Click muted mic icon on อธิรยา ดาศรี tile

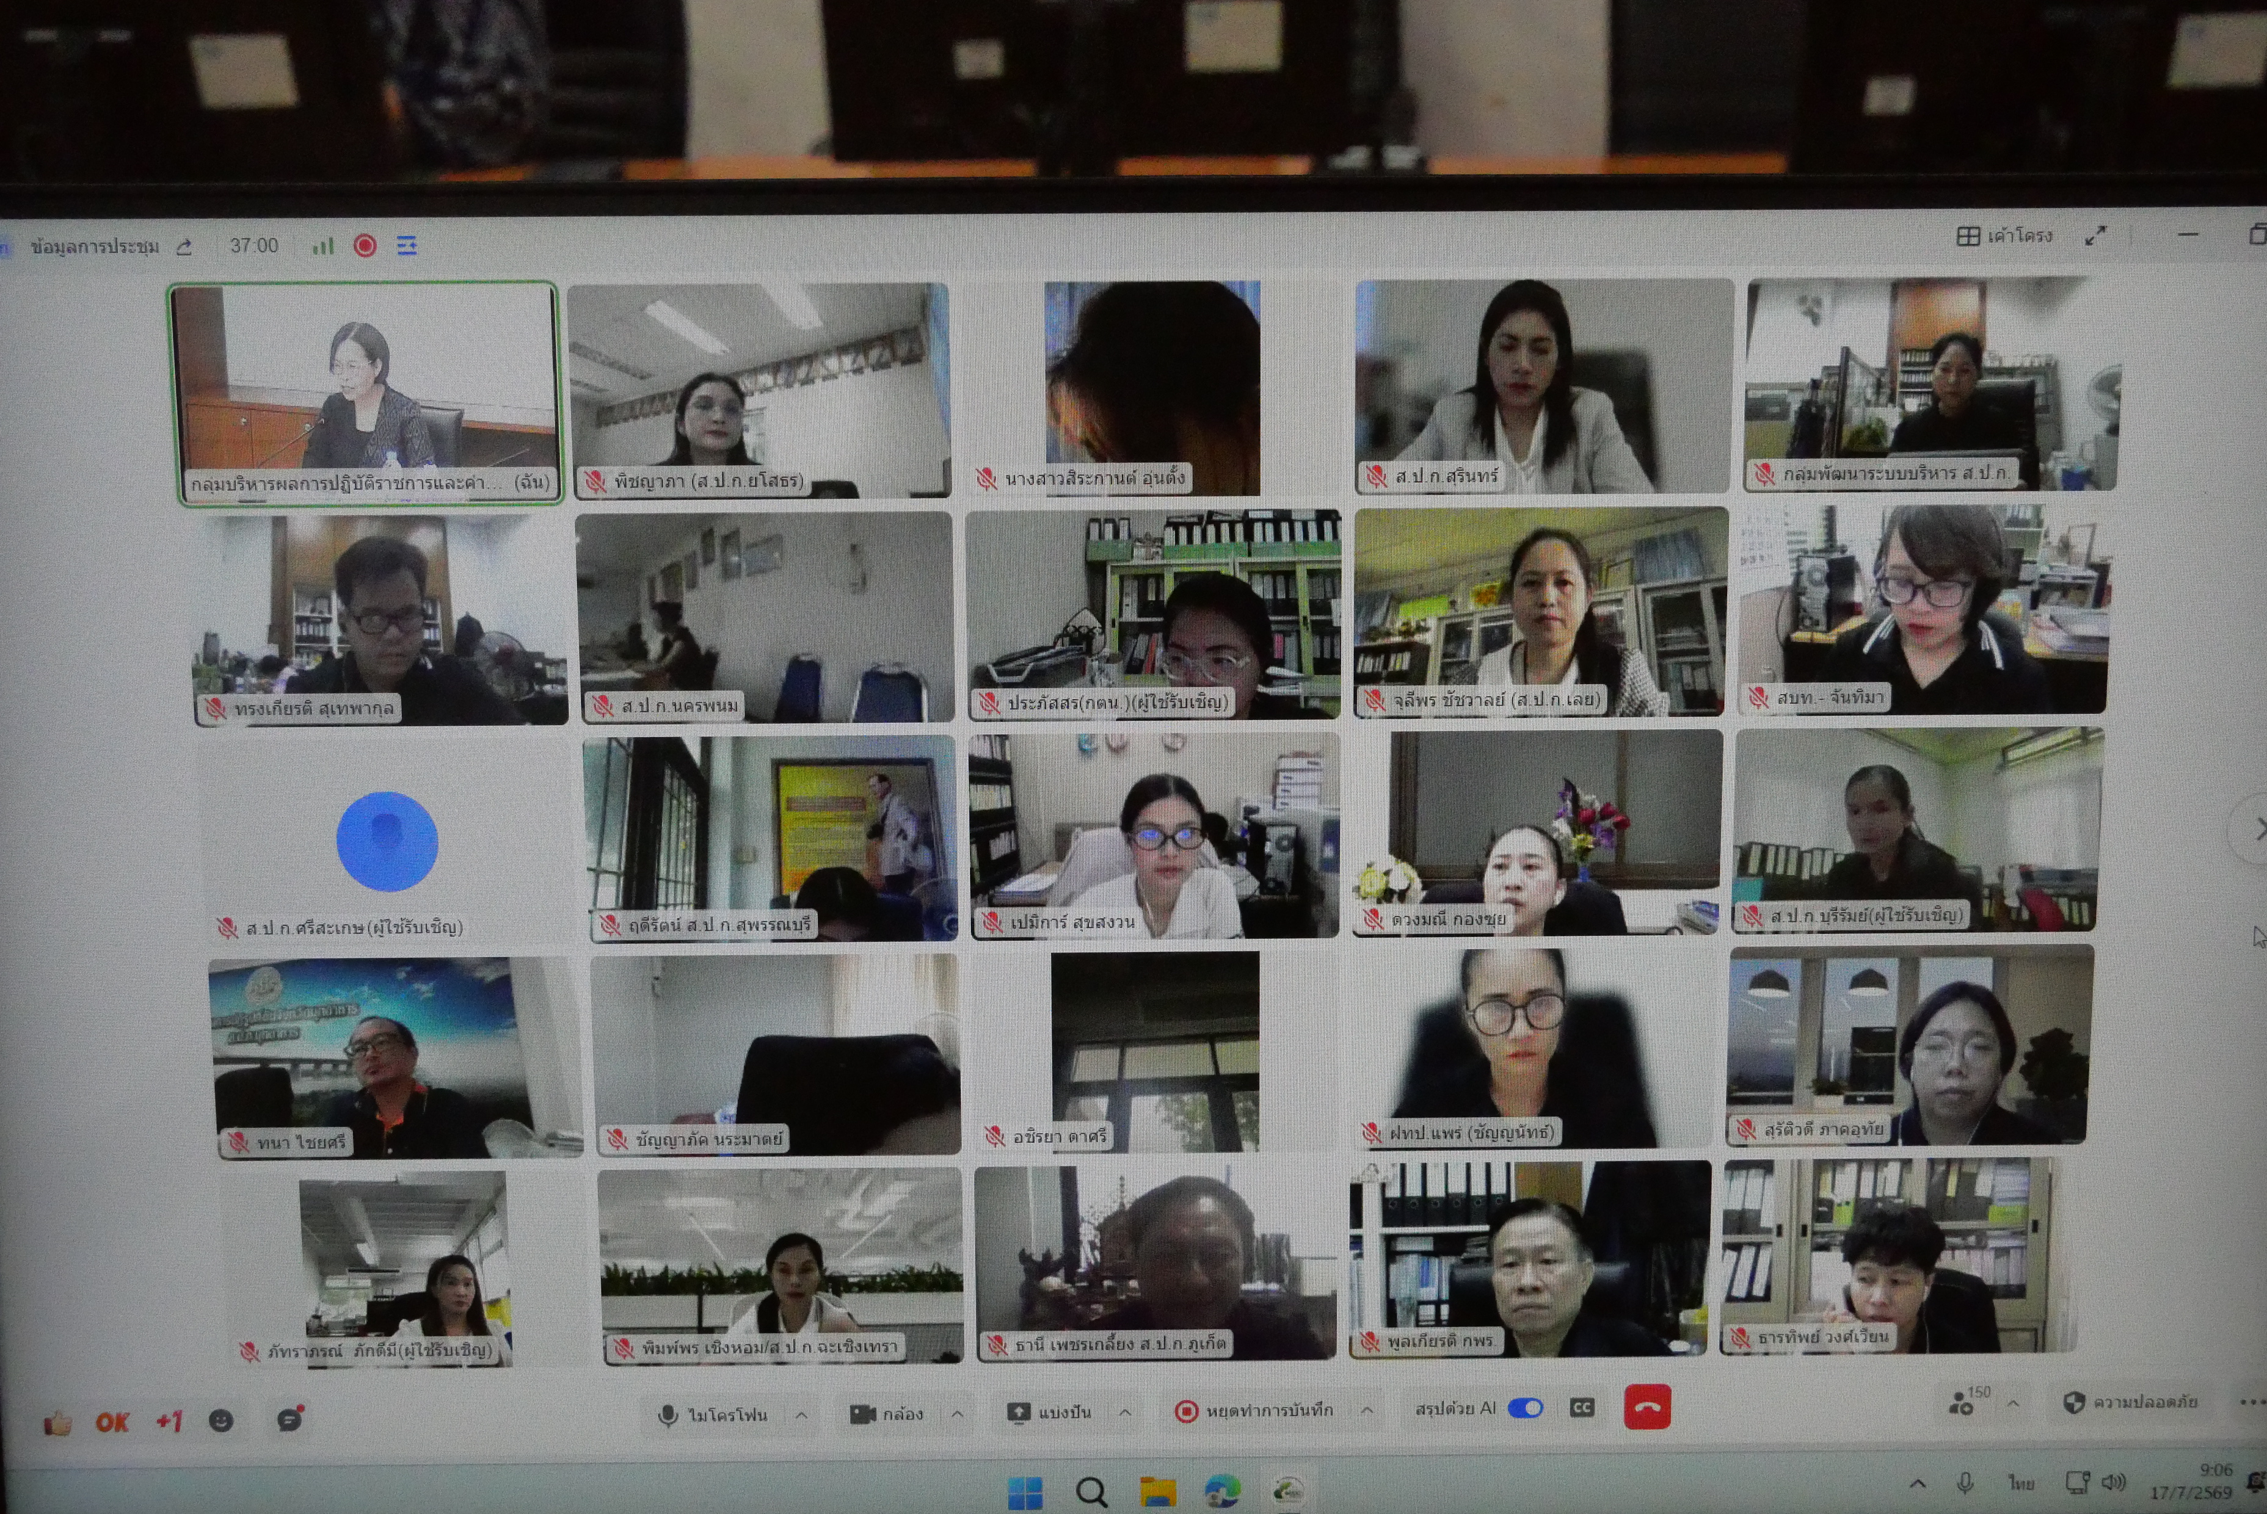[x=995, y=1137]
